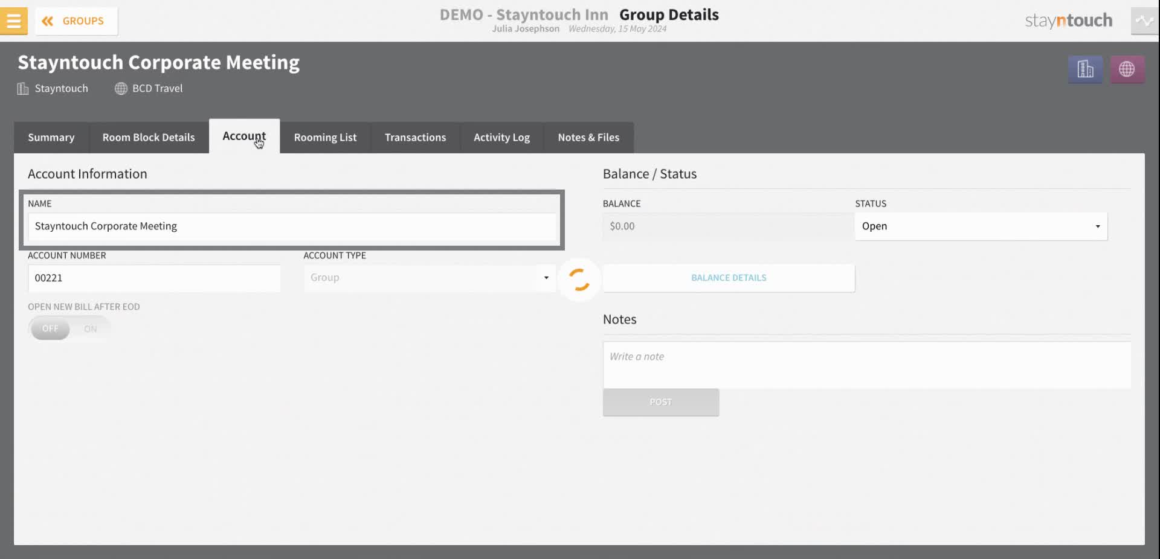Click the Balance Details button
The image size is (1160, 559).
pyautogui.click(x=729, y=278)
